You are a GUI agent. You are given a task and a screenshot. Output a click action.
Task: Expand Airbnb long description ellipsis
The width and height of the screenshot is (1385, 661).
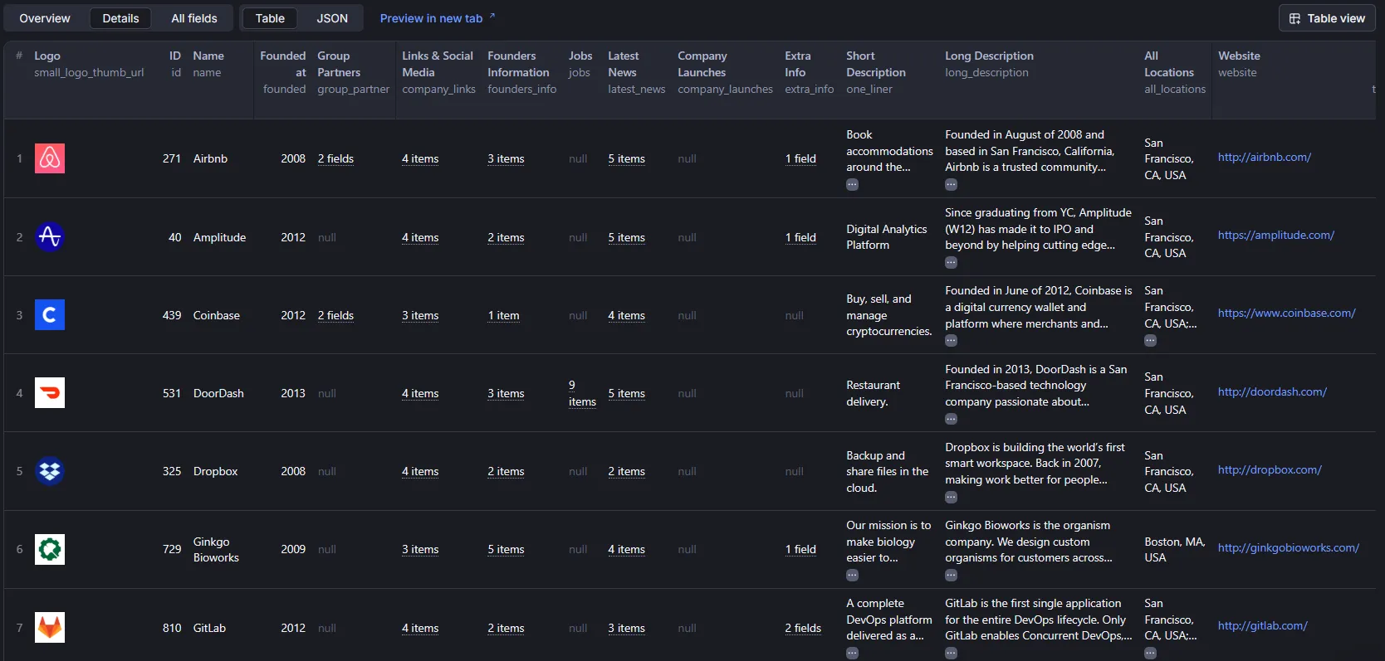pyautogui.click(x=951, y=185)
